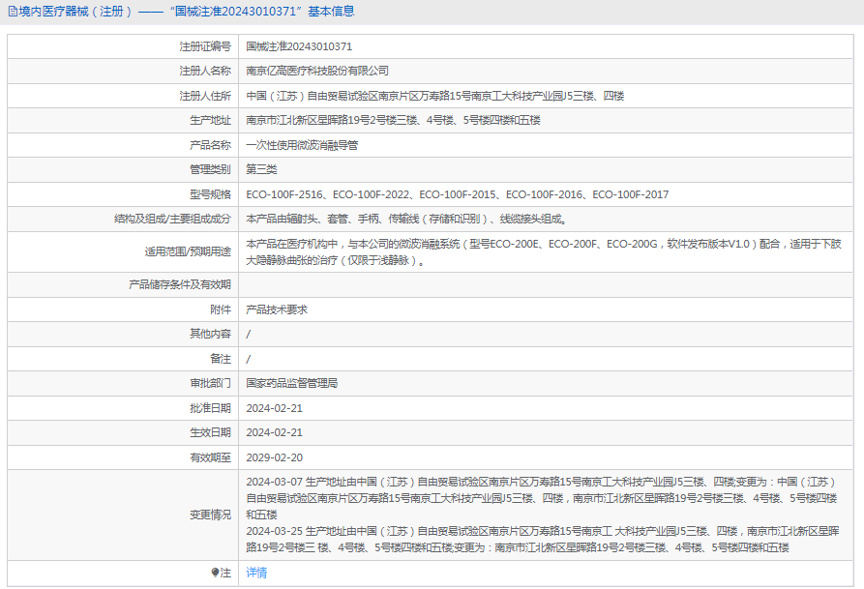Screen dimensions: 864x589
Task: Select the 批准日期 value 2024-02-21
Action: click(x=274, y=408)
